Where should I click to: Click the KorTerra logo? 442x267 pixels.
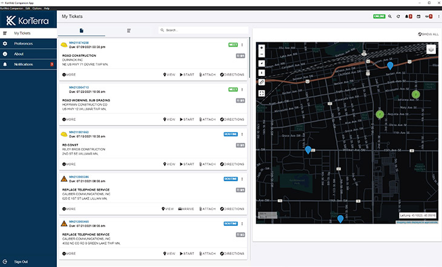(x=28, y=21)
